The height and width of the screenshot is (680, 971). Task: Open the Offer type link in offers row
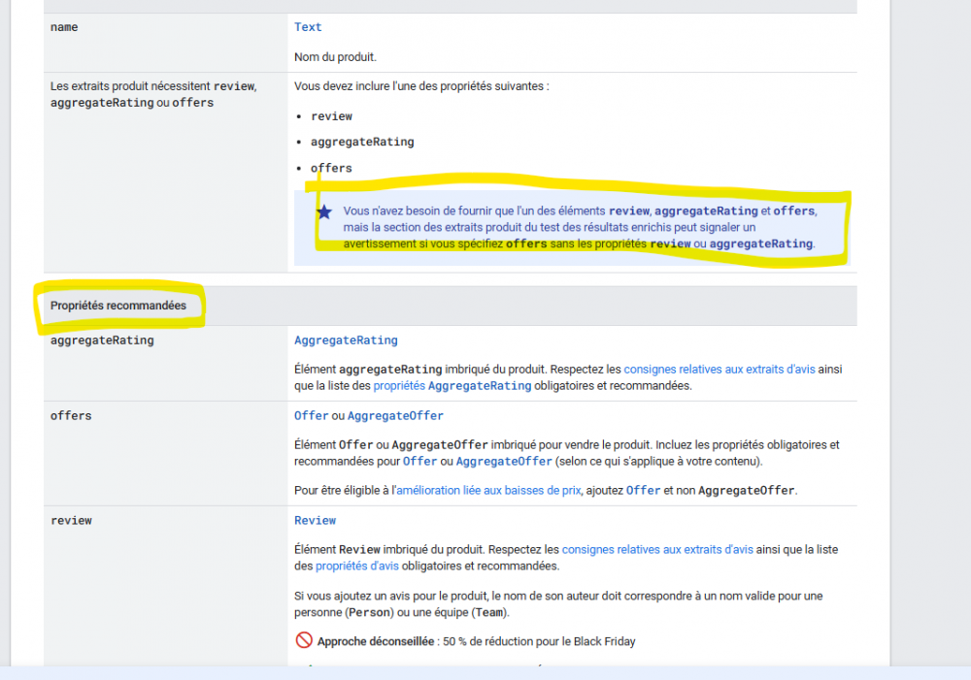point(311,416)
